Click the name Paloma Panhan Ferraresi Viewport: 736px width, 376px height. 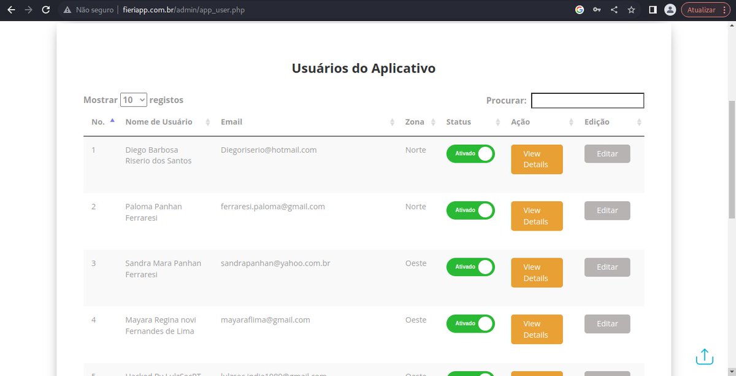click(x=153, y=212)
